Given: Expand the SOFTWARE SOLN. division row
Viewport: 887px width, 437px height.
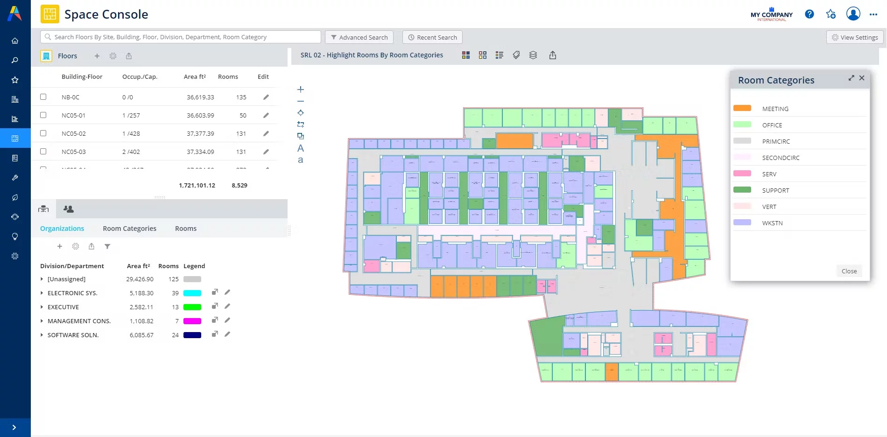Looking at the screenshot, I should (42, 335).
